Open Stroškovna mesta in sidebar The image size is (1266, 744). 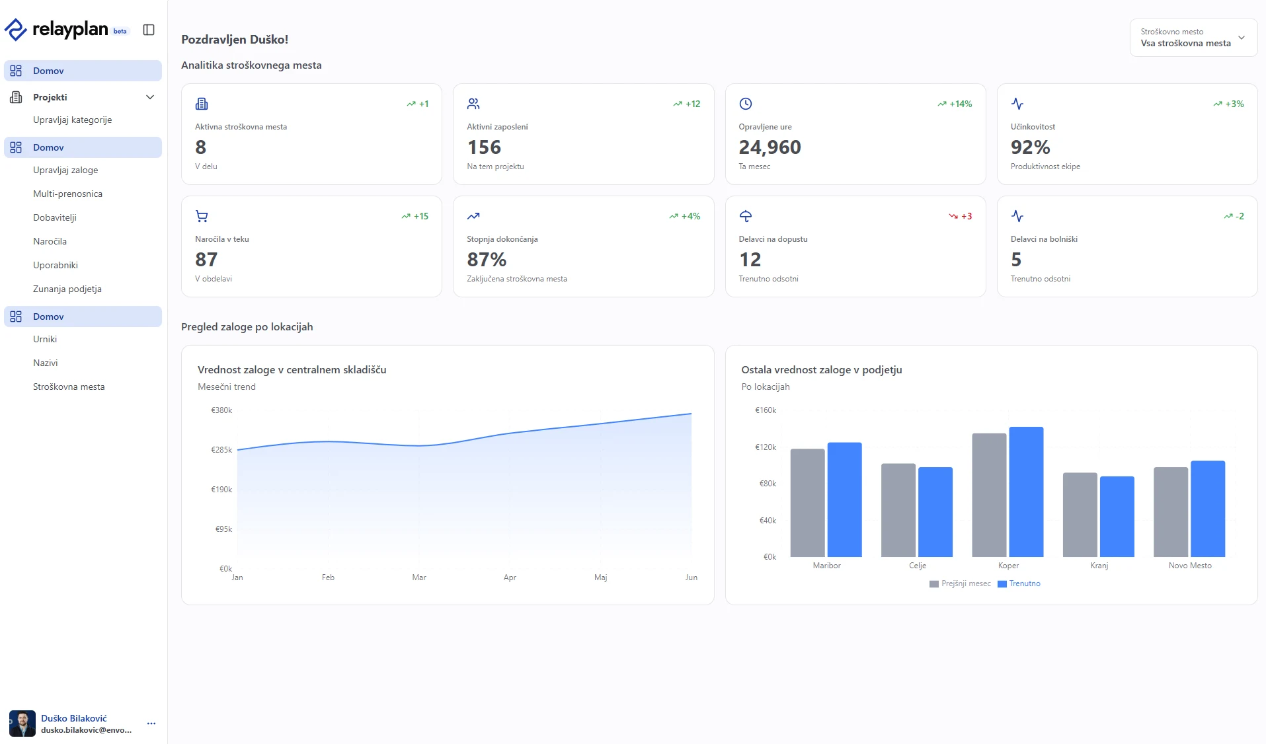[69, 387]
